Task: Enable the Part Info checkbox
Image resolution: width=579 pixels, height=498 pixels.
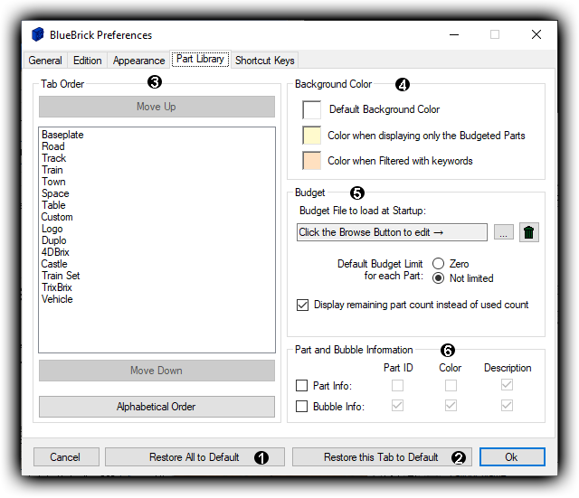Action: (301, 386)
